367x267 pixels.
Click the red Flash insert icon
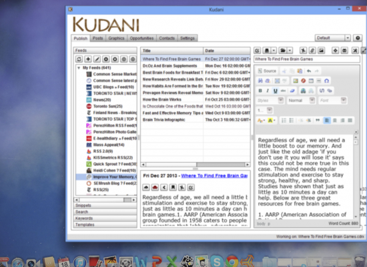[x=304, y=81]
